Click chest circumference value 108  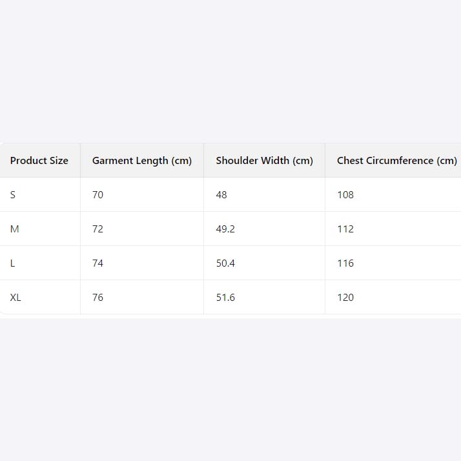[345, 195]
